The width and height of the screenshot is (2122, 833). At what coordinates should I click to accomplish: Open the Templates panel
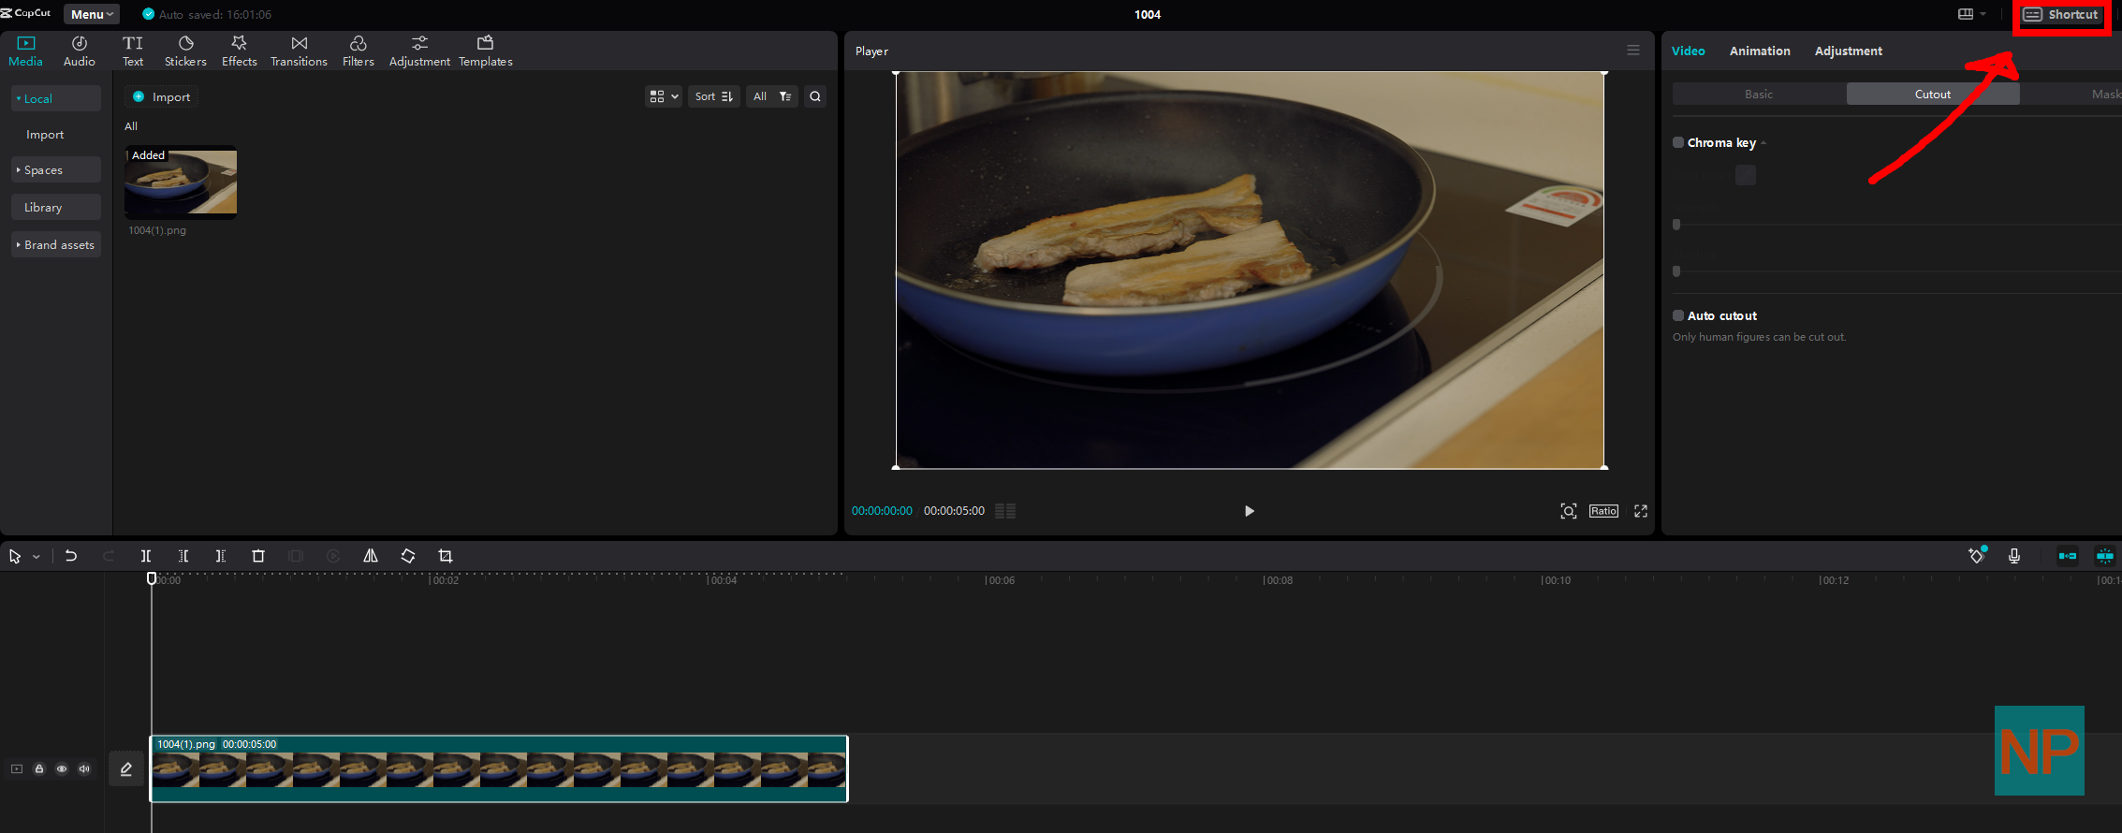[x=485, y=51]
